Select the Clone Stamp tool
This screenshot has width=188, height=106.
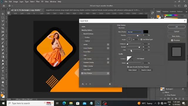click(3, 46)
